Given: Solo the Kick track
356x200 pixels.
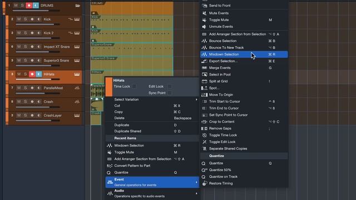Looking at the screenshot, I should click(x=25, y=19).
